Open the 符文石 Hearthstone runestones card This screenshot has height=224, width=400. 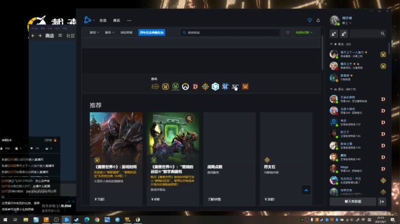tap(286, 159)
